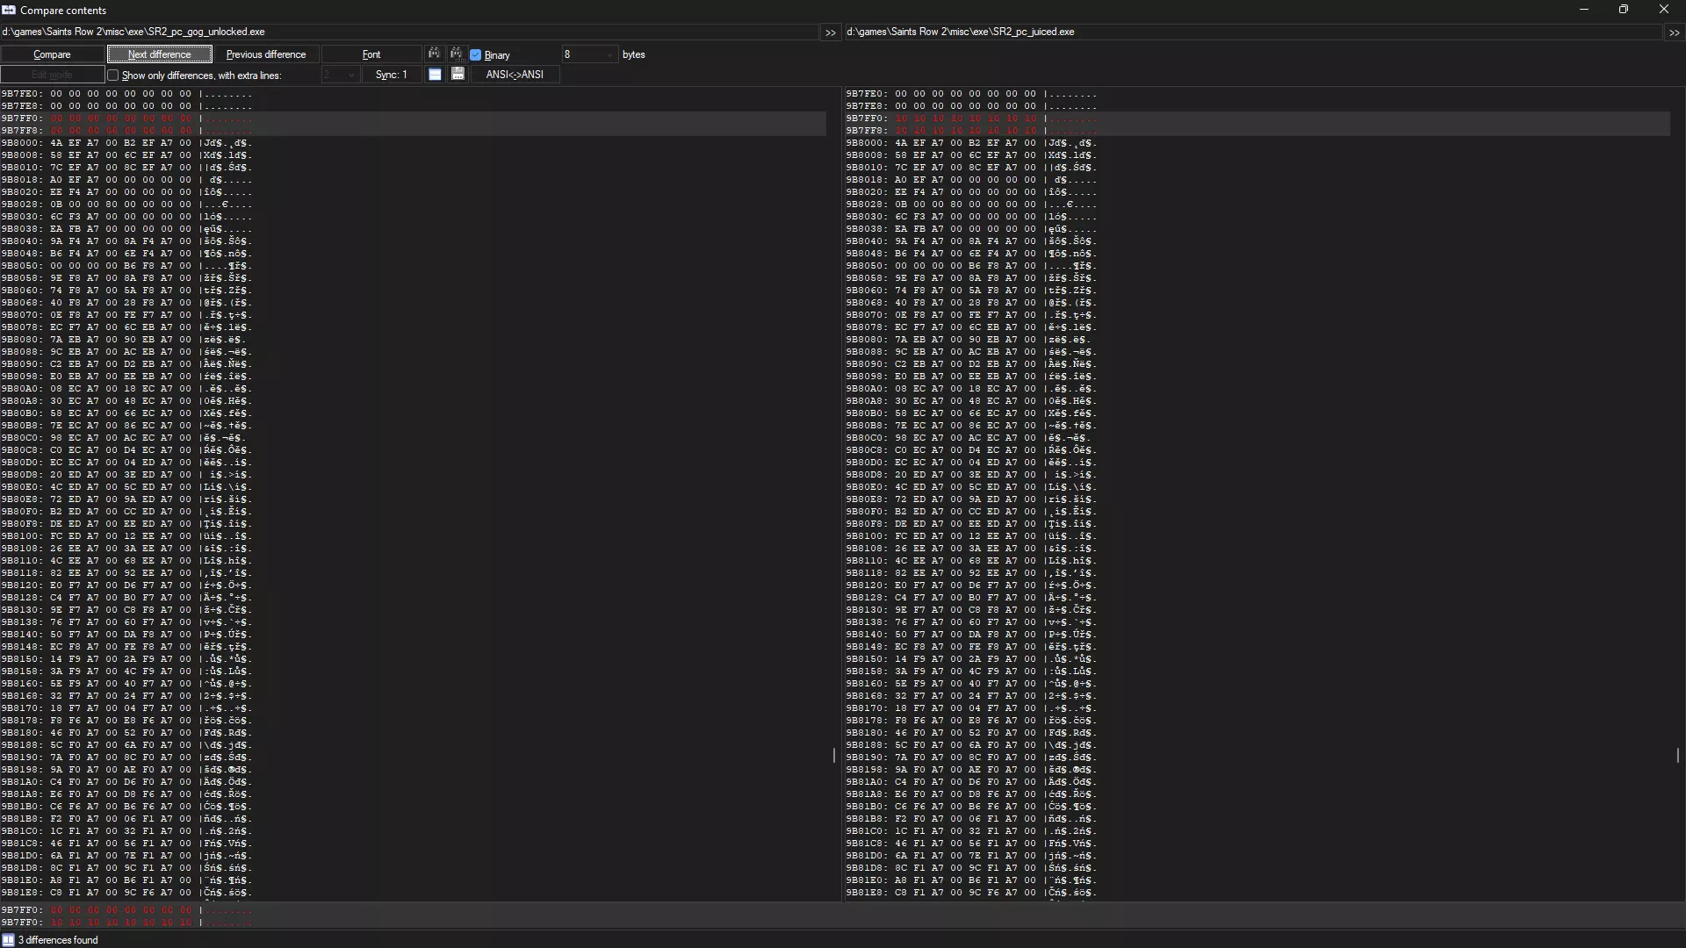Click the 5B8080 row in left pane
The width and height of the screenshot is (1686, 948).
coord(413,339)
